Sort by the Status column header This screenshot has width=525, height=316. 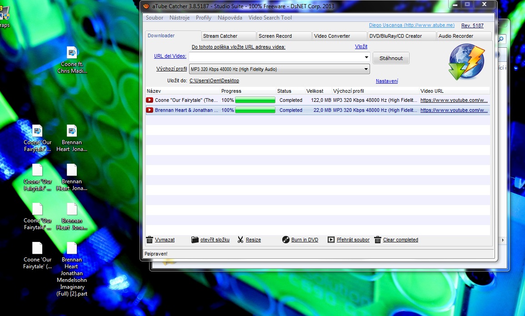(x=290, y=91)
